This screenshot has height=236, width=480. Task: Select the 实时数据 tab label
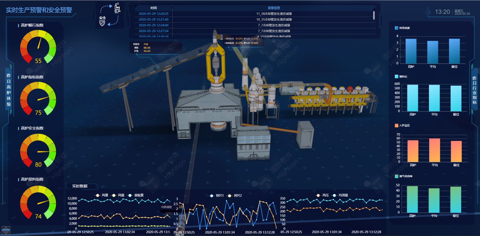80,186
